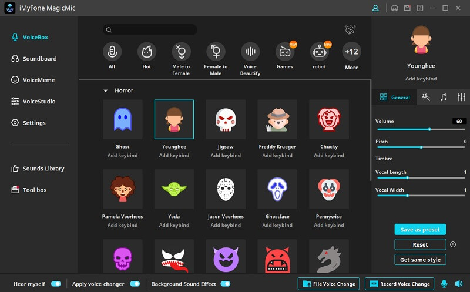The image size is (470, 292).
Task: Toggle the Apply voice changer switch
Action: tap(135, 284)
